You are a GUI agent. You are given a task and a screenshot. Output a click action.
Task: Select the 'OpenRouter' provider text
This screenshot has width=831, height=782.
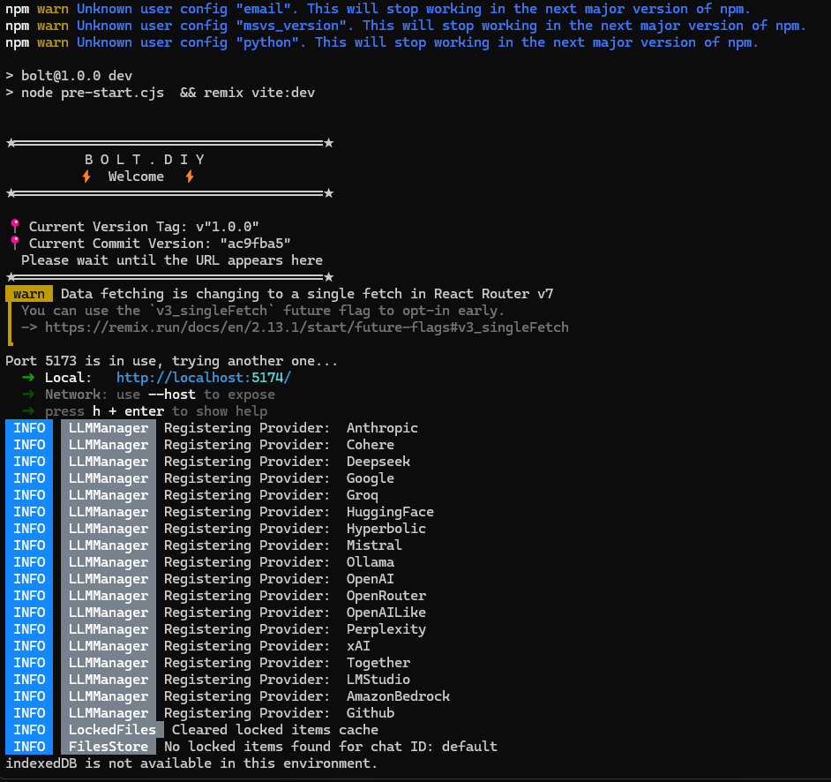(x=386, y=596)
